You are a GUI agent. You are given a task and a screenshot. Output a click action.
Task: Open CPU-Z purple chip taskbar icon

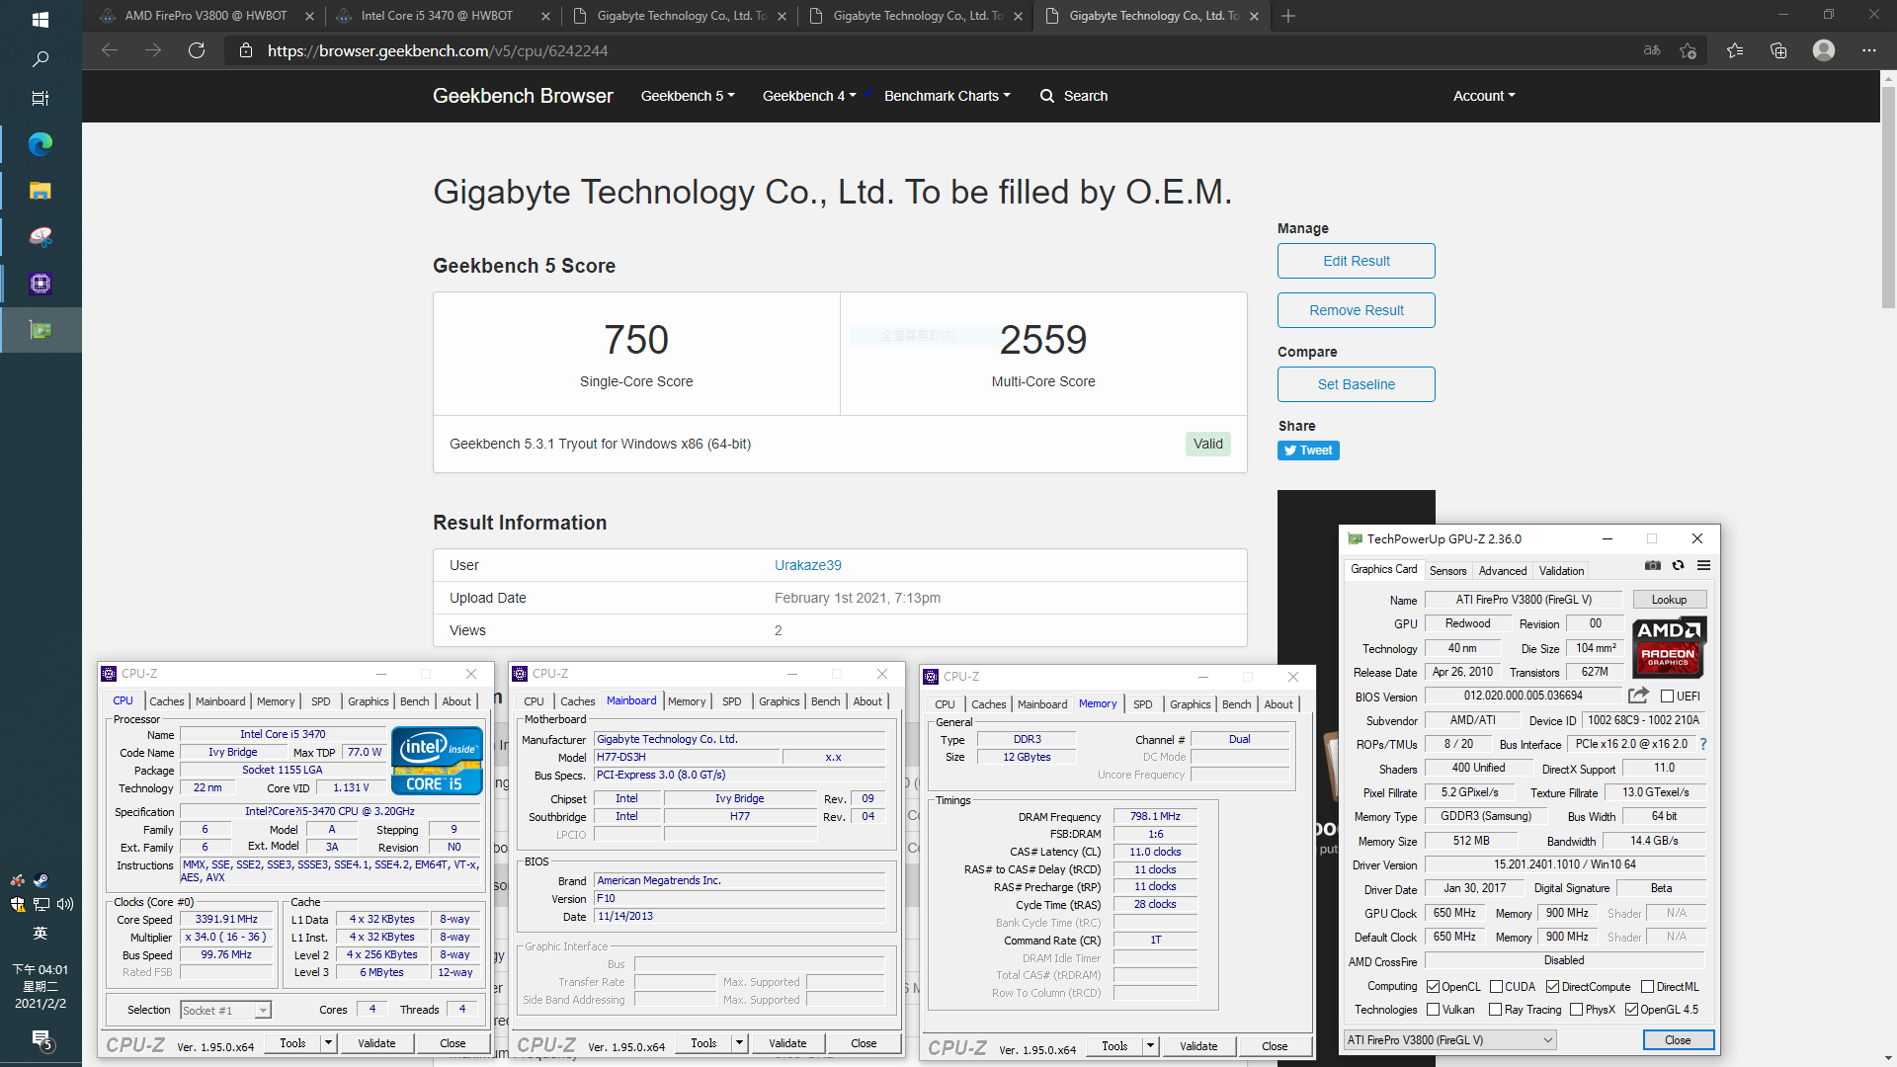pyautogui.click(x=41, y=284)
